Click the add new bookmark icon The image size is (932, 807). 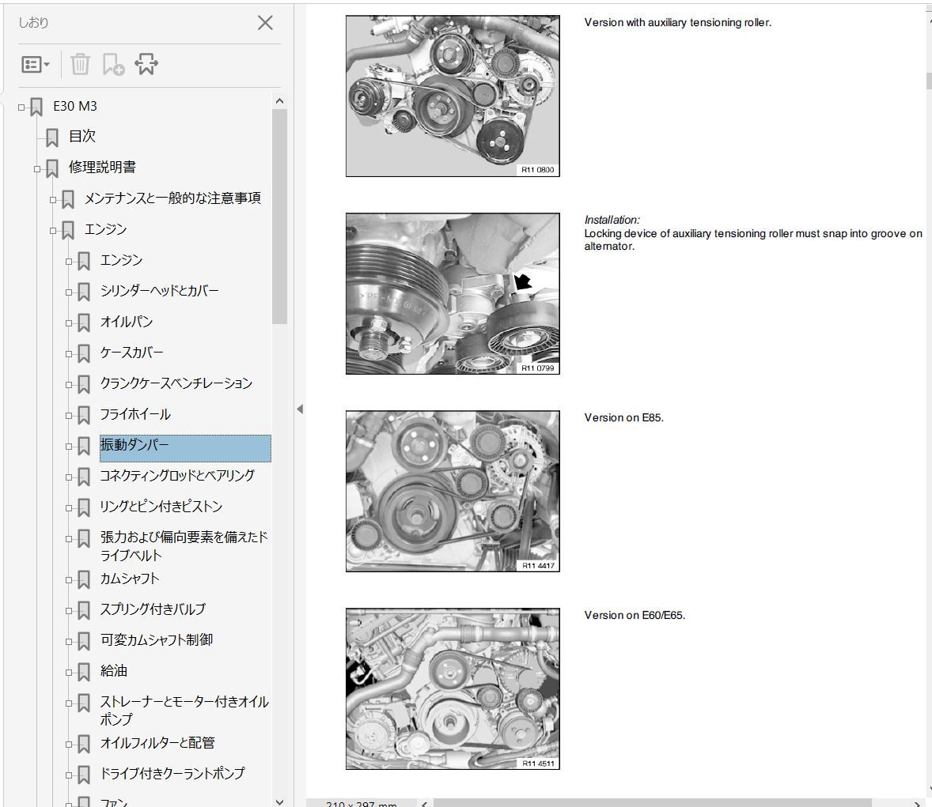pos(113,64)
